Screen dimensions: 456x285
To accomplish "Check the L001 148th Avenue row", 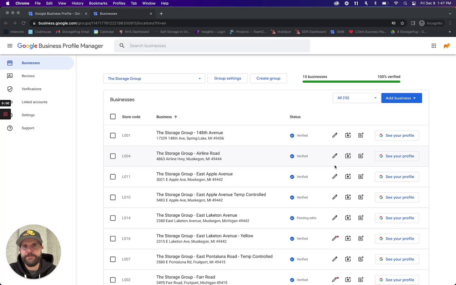I will pyautogui.click(x=113, y=135).
